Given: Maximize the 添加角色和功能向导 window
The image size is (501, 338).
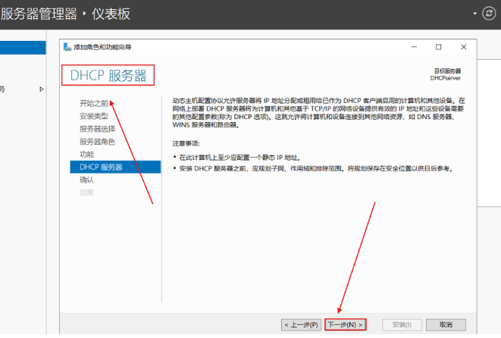Looking at the screenshot, I should point(439,47).
